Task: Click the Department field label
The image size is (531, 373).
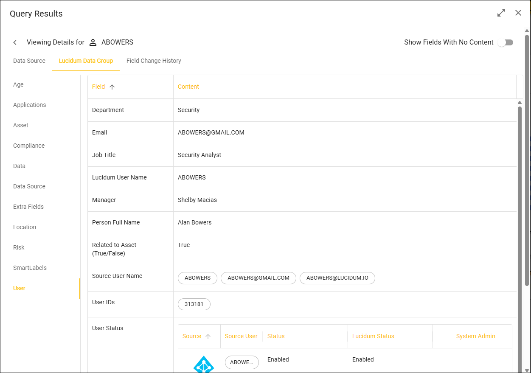Action: [108, 110]
